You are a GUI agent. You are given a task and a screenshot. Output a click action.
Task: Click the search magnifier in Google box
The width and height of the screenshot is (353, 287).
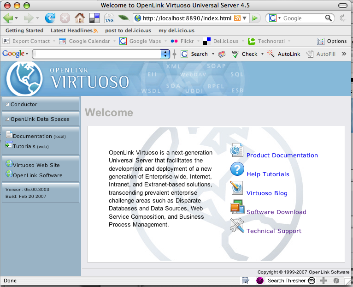pyautogui.click(x=328, y=18)
